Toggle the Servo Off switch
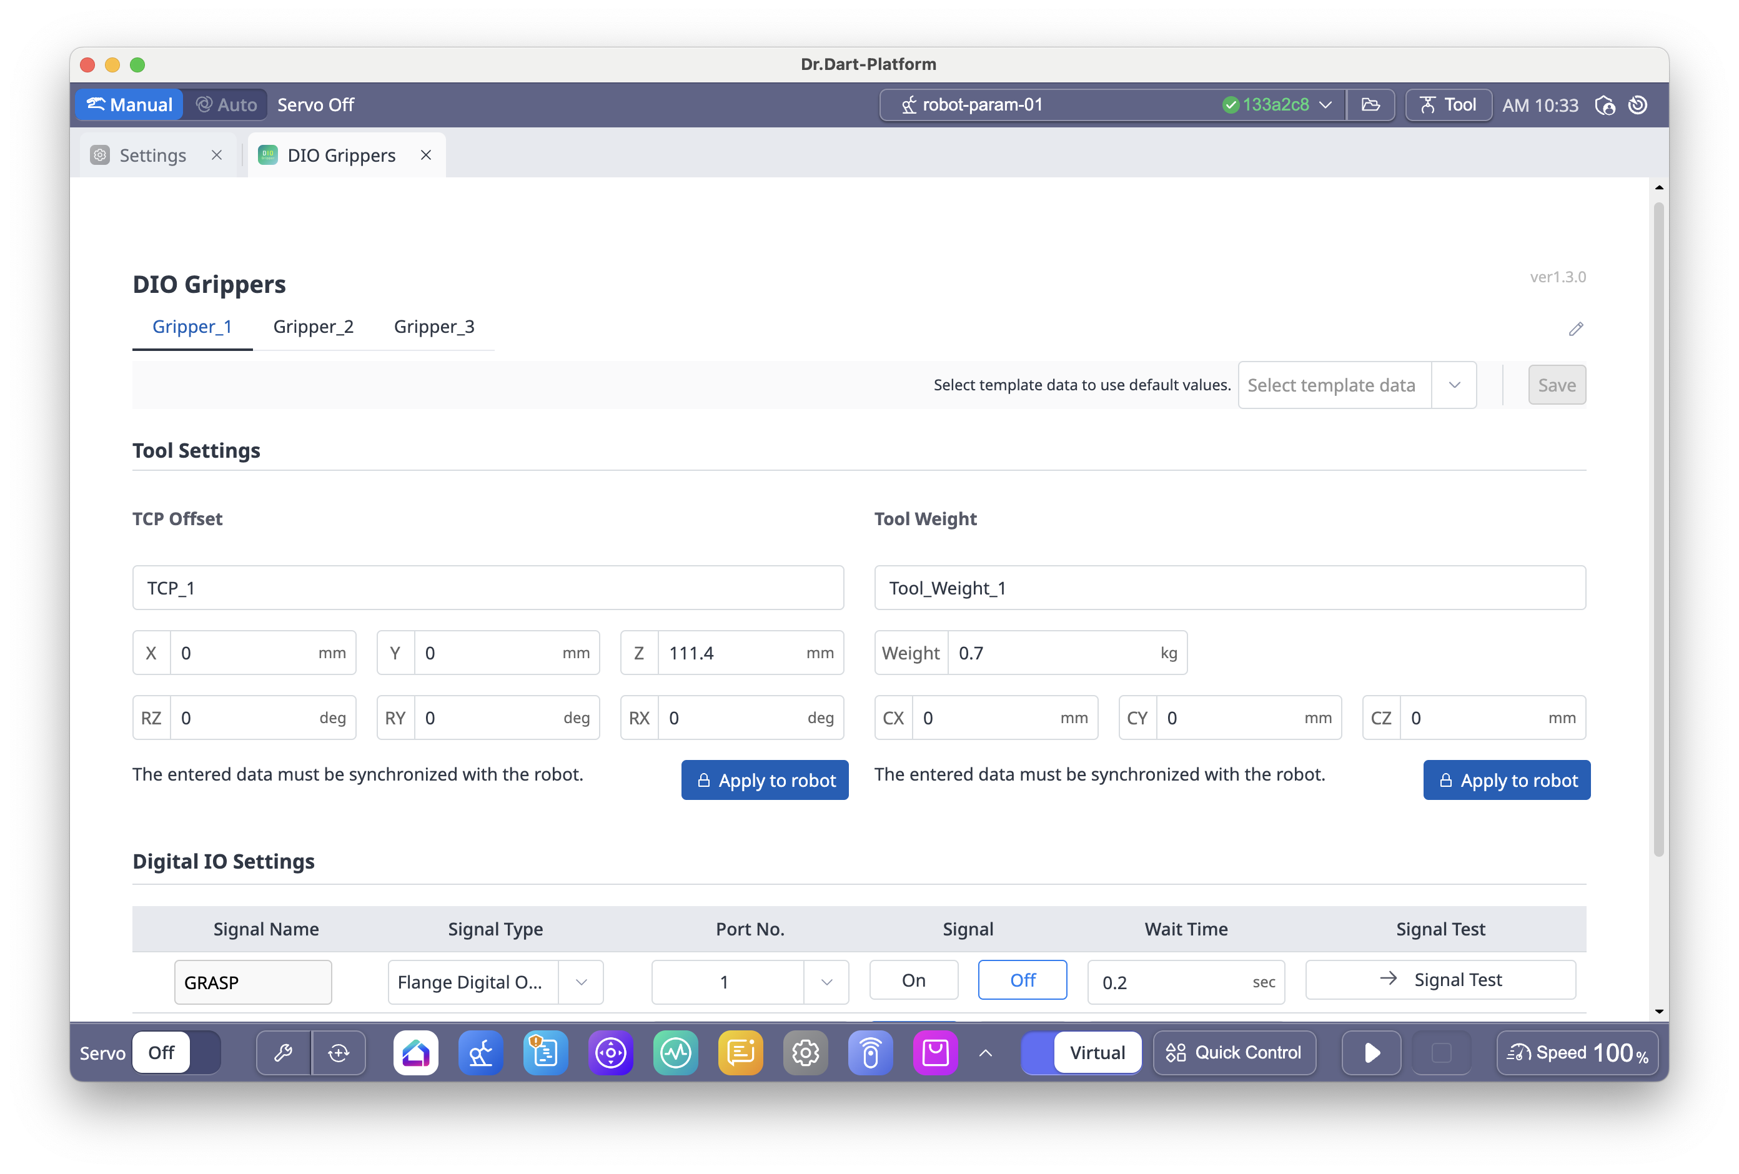The width and height of the screenshot is (1739, 1174). click(x=177, y=1053)
